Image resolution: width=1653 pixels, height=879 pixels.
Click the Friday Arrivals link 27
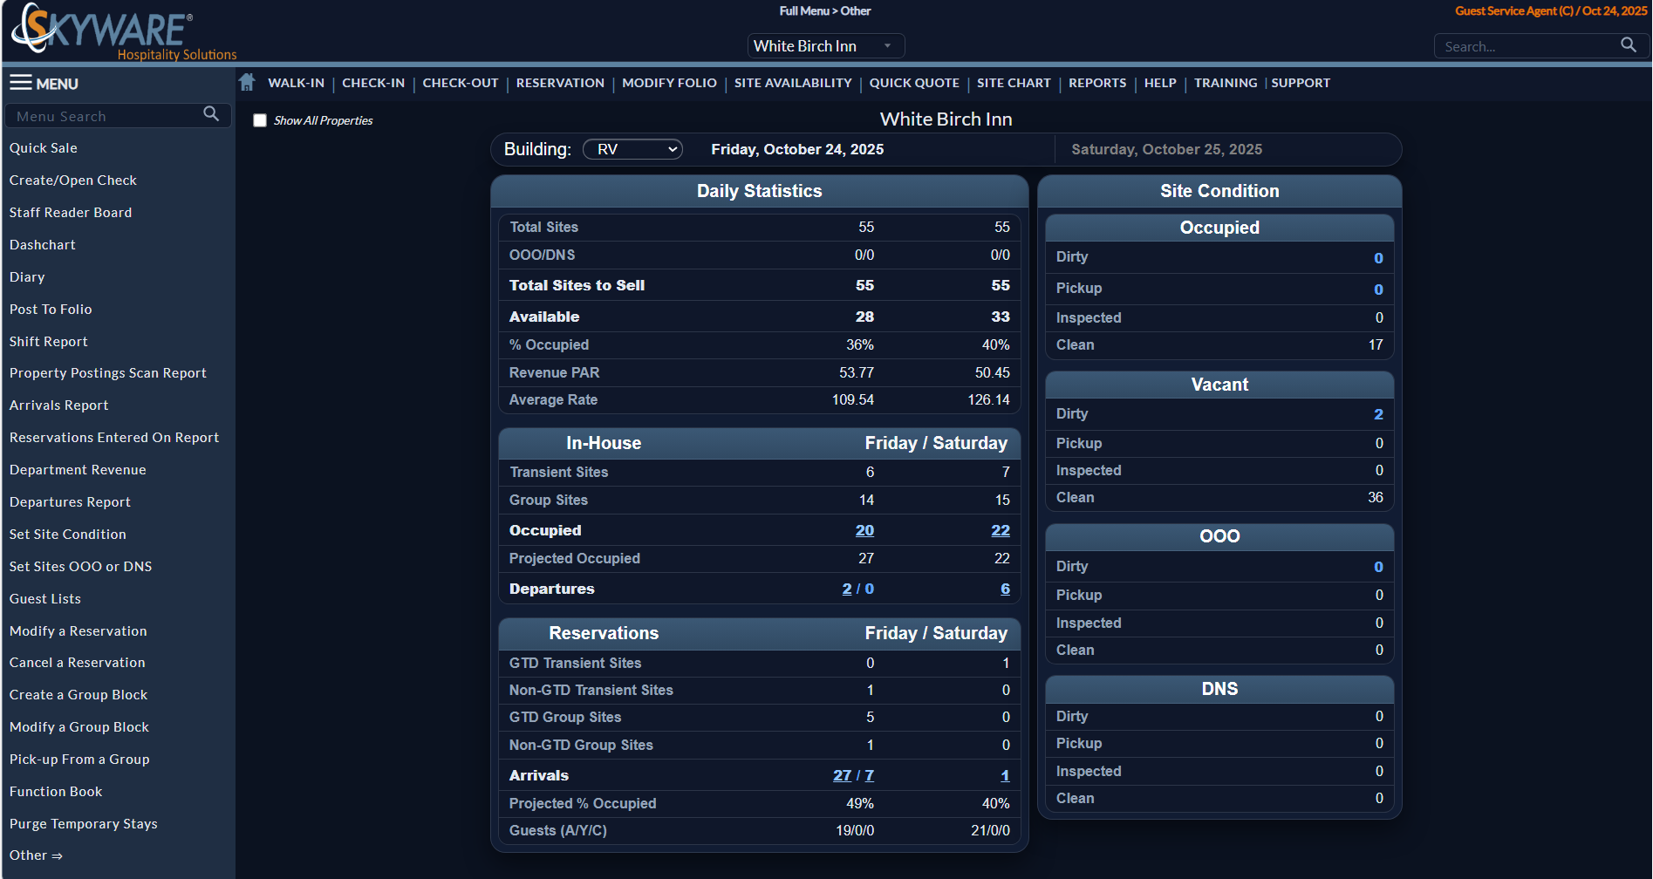[842, 775]
